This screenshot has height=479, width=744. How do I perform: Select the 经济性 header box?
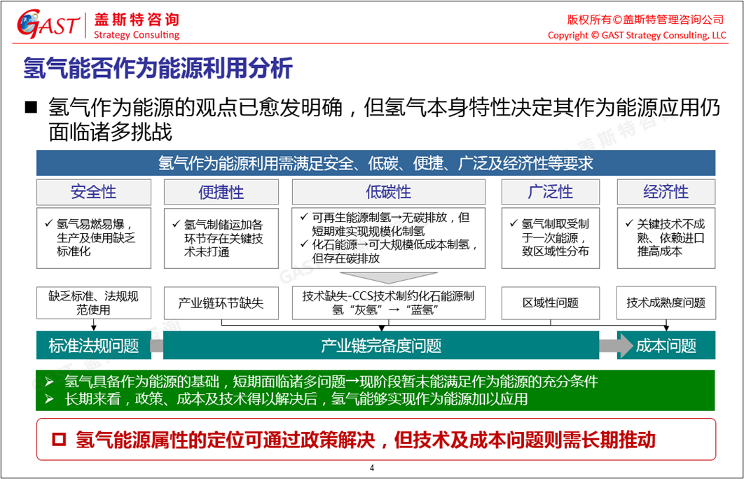(x=666, y=191)
